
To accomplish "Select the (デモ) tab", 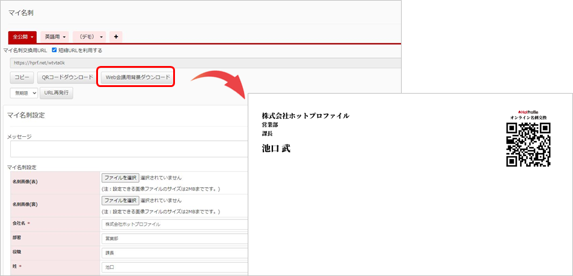I will pyautogui.click(x=86, y=37).
